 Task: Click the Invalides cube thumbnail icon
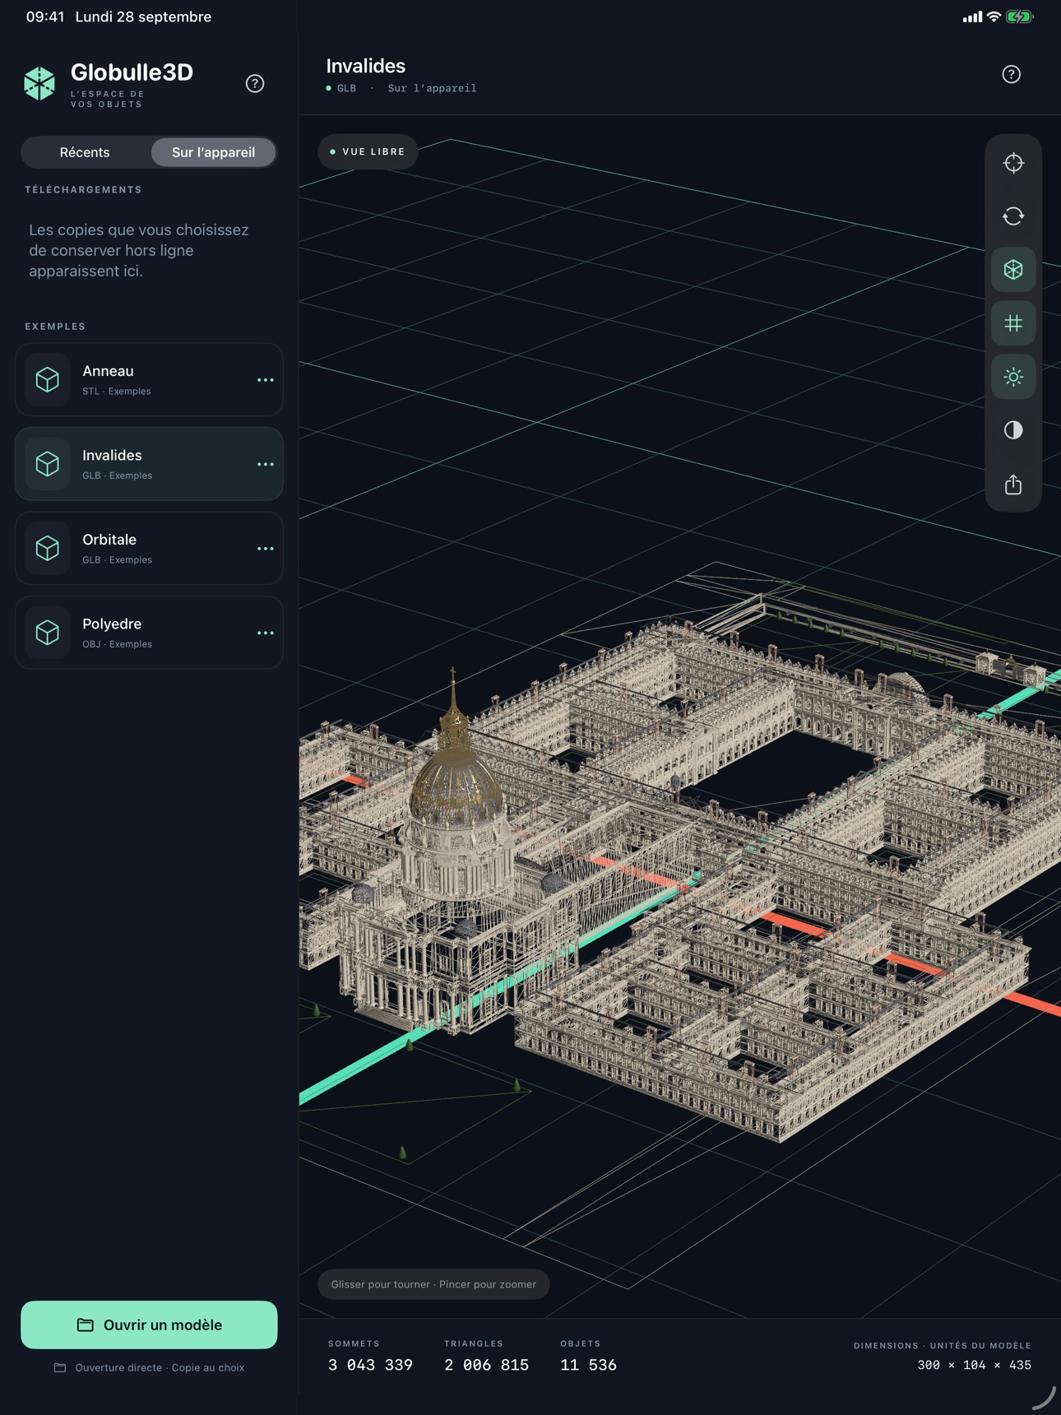coord(48,464)
